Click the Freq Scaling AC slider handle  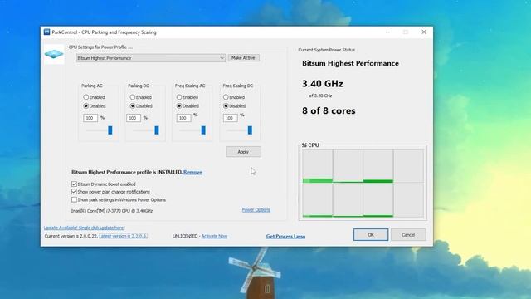203,130
